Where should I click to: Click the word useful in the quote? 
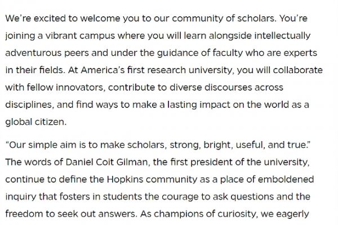[250, 145]
